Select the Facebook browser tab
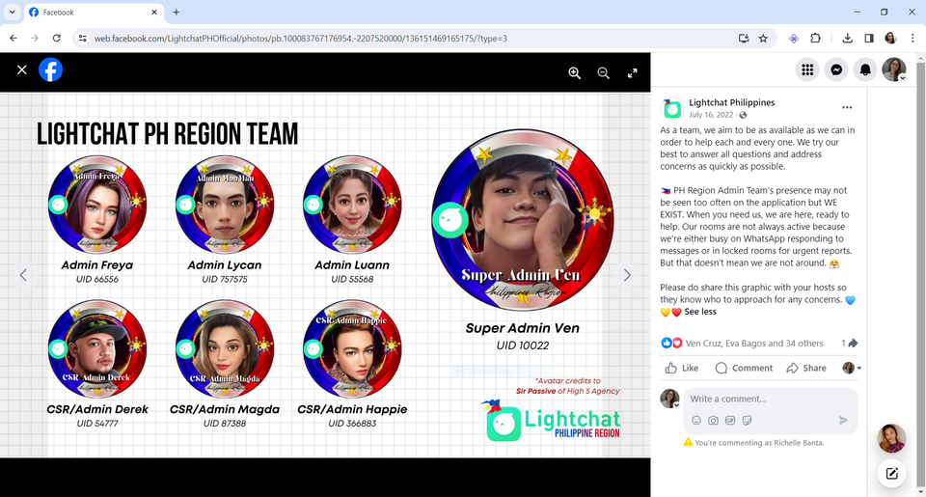This screenshot has width=926, height=497. (x=93, y=13)
